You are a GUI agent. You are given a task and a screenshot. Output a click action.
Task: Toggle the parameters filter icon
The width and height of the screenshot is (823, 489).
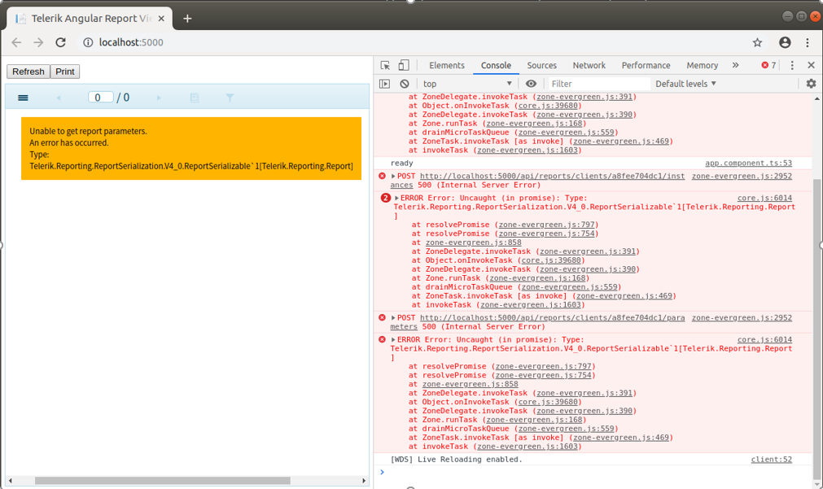pyautogui.click(x=230, y=98)
